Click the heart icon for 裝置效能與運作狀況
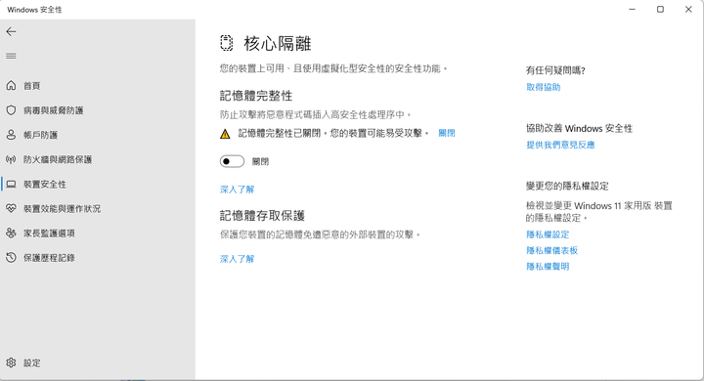The height and width of the screenshot is (381, 704). 11,208
